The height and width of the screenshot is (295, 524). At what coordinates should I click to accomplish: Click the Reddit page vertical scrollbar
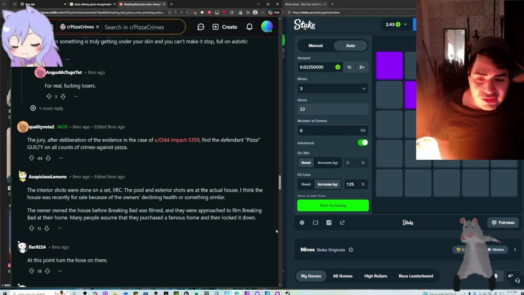[x=280, y=182]
